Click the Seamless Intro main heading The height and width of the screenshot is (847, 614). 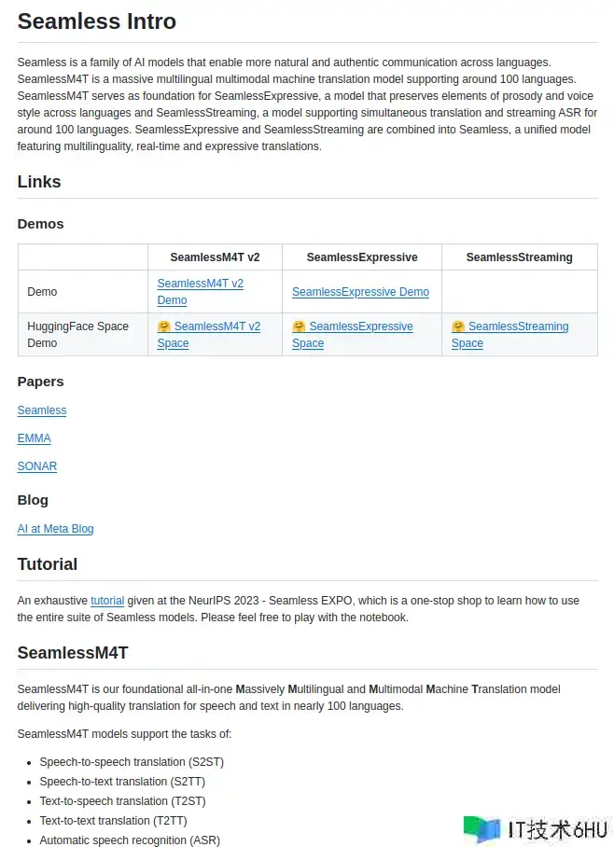[x=97, y=21]
